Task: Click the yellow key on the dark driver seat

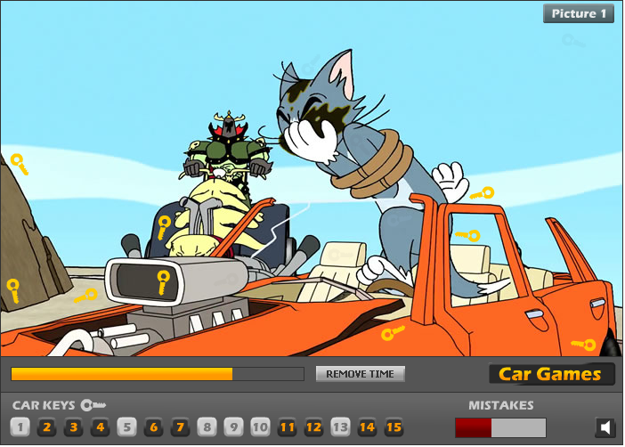Action: 164,228
